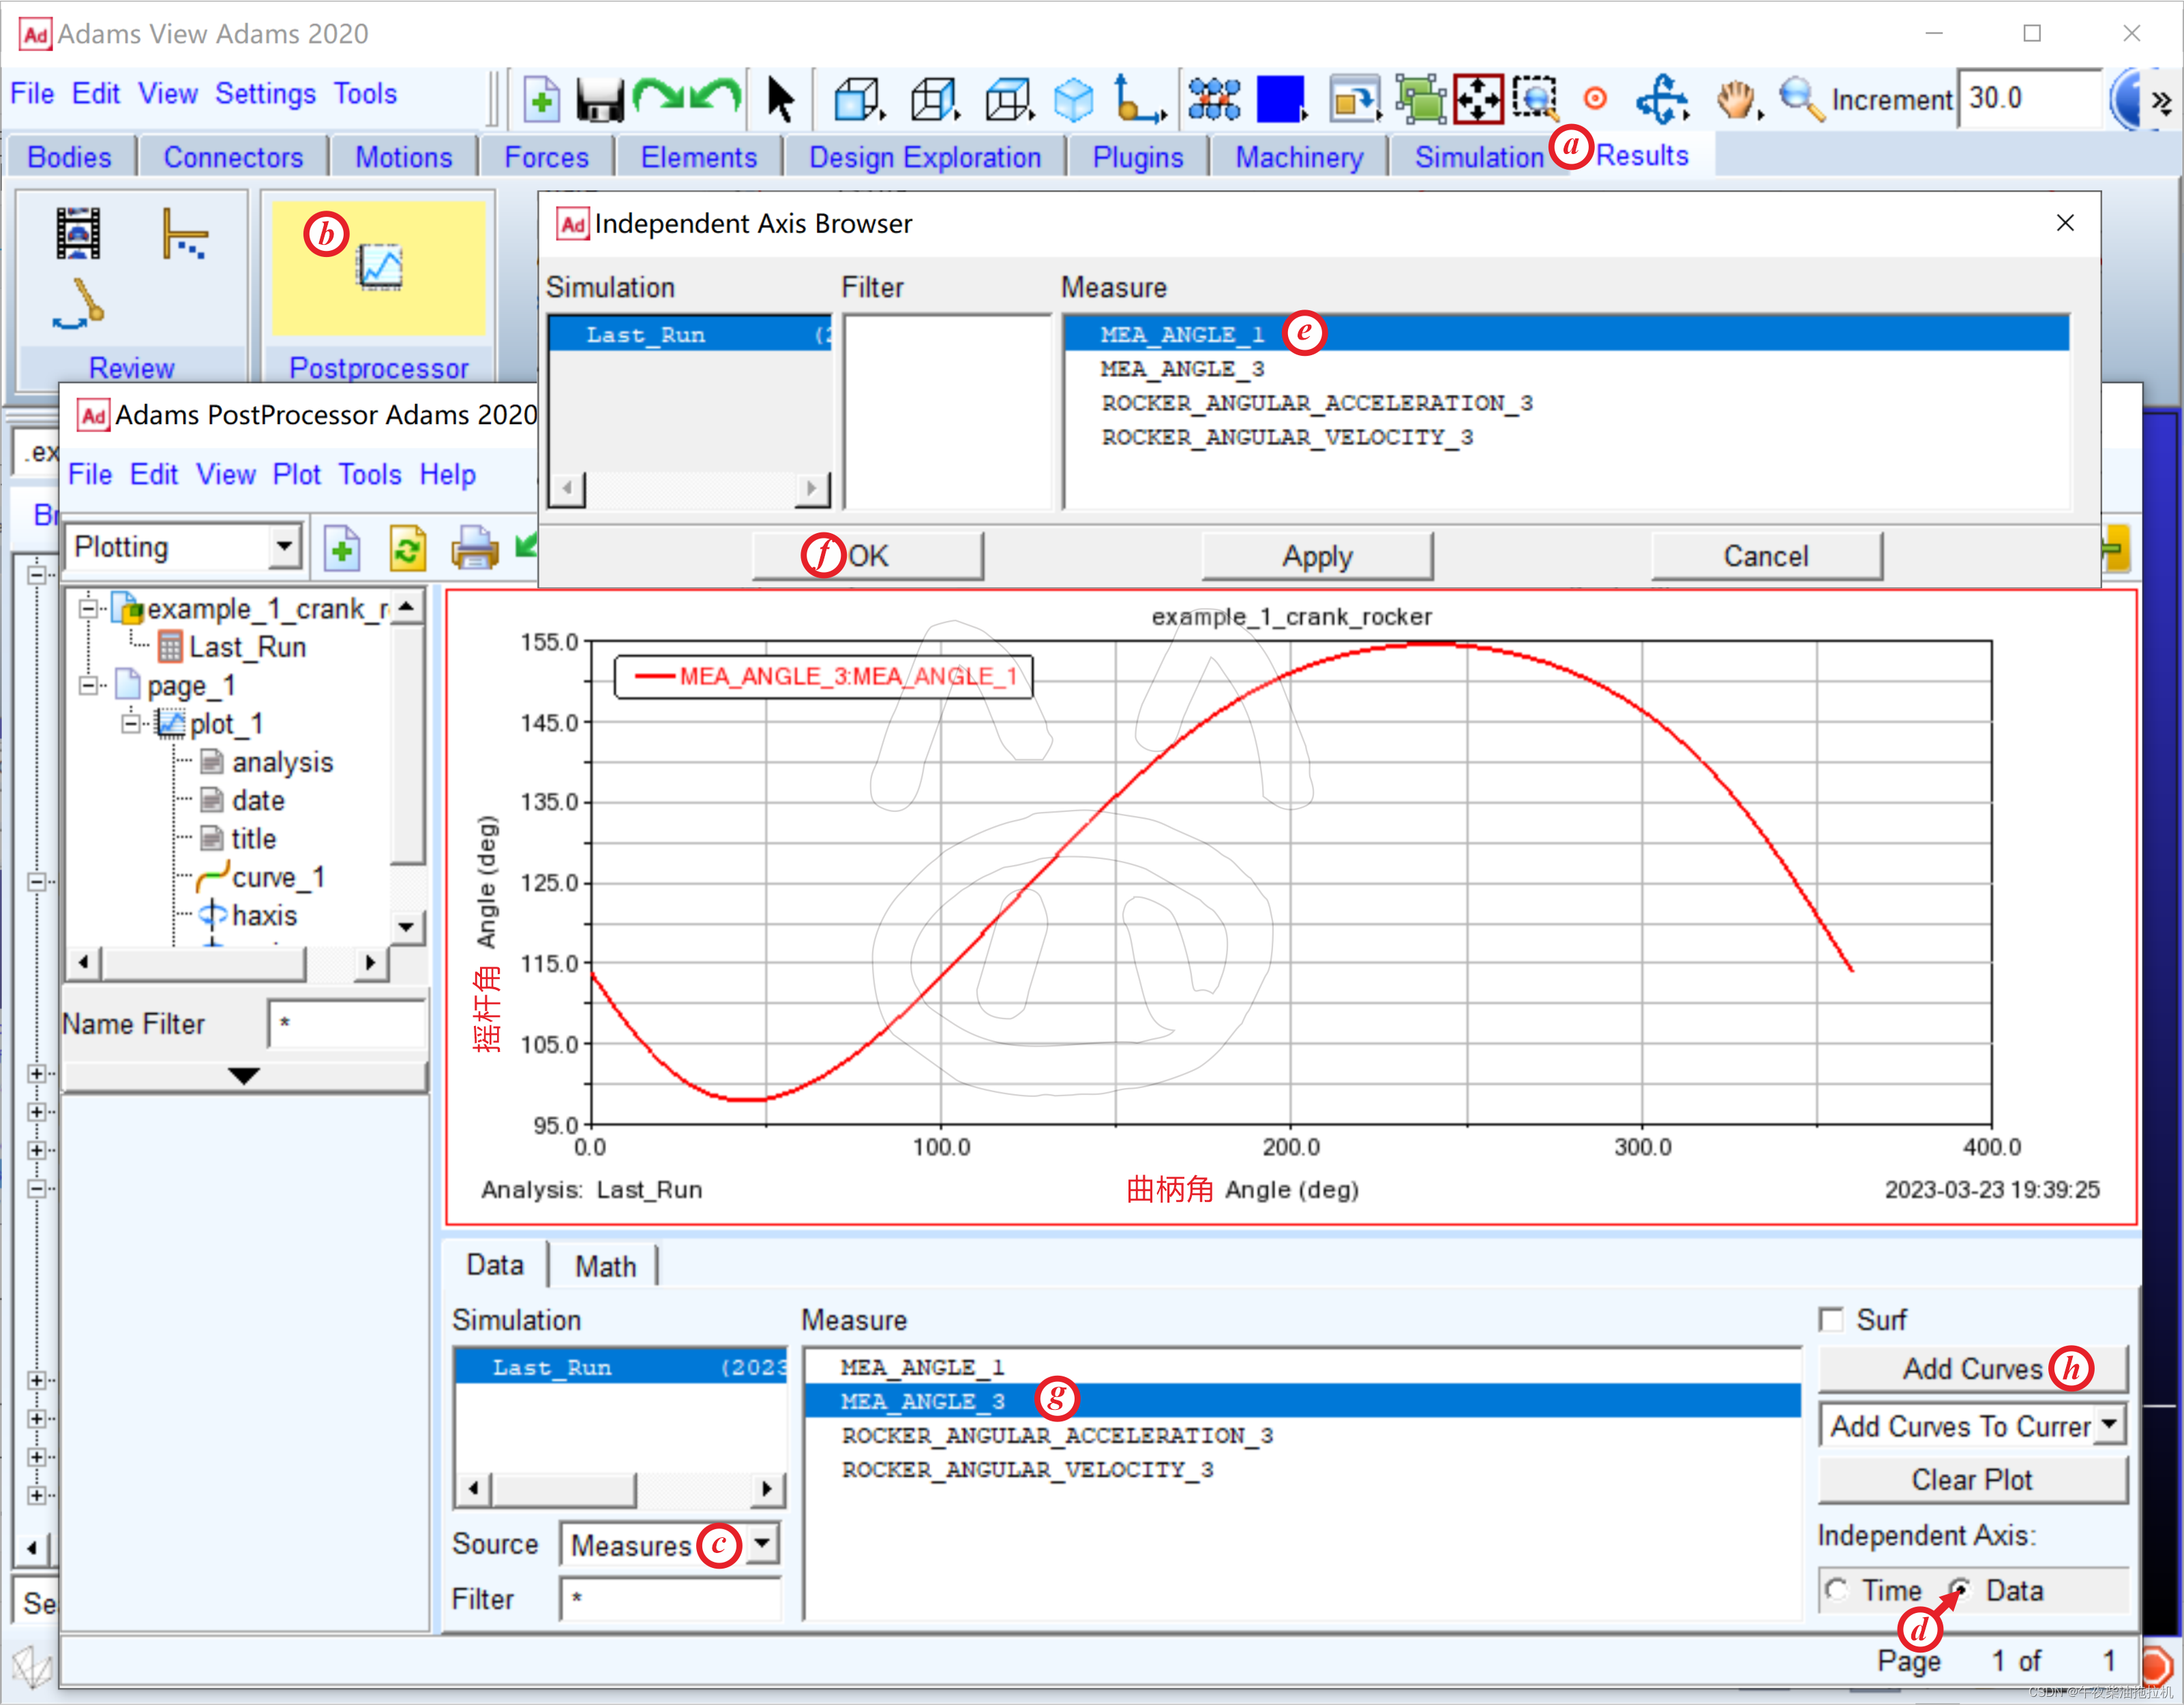Click the animation film icon in Review

(78, 233)
